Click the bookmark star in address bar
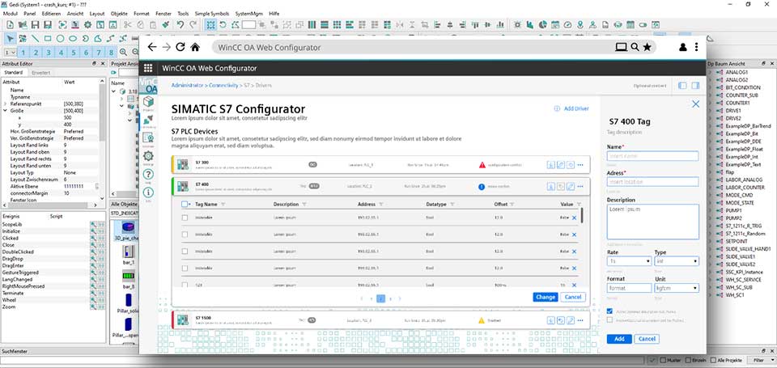 tap(647, 48)
